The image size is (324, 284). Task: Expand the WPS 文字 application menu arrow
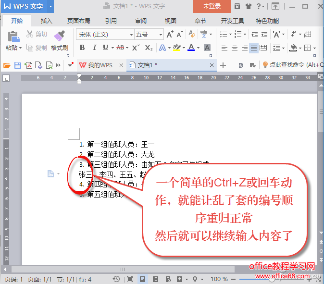50,6
